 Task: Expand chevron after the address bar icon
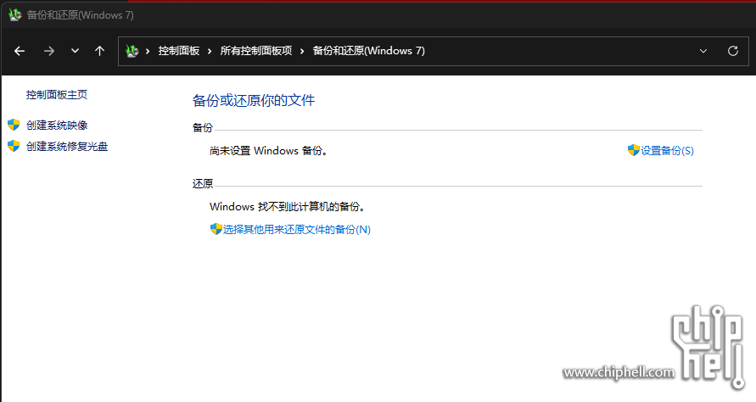coord(148,51)
